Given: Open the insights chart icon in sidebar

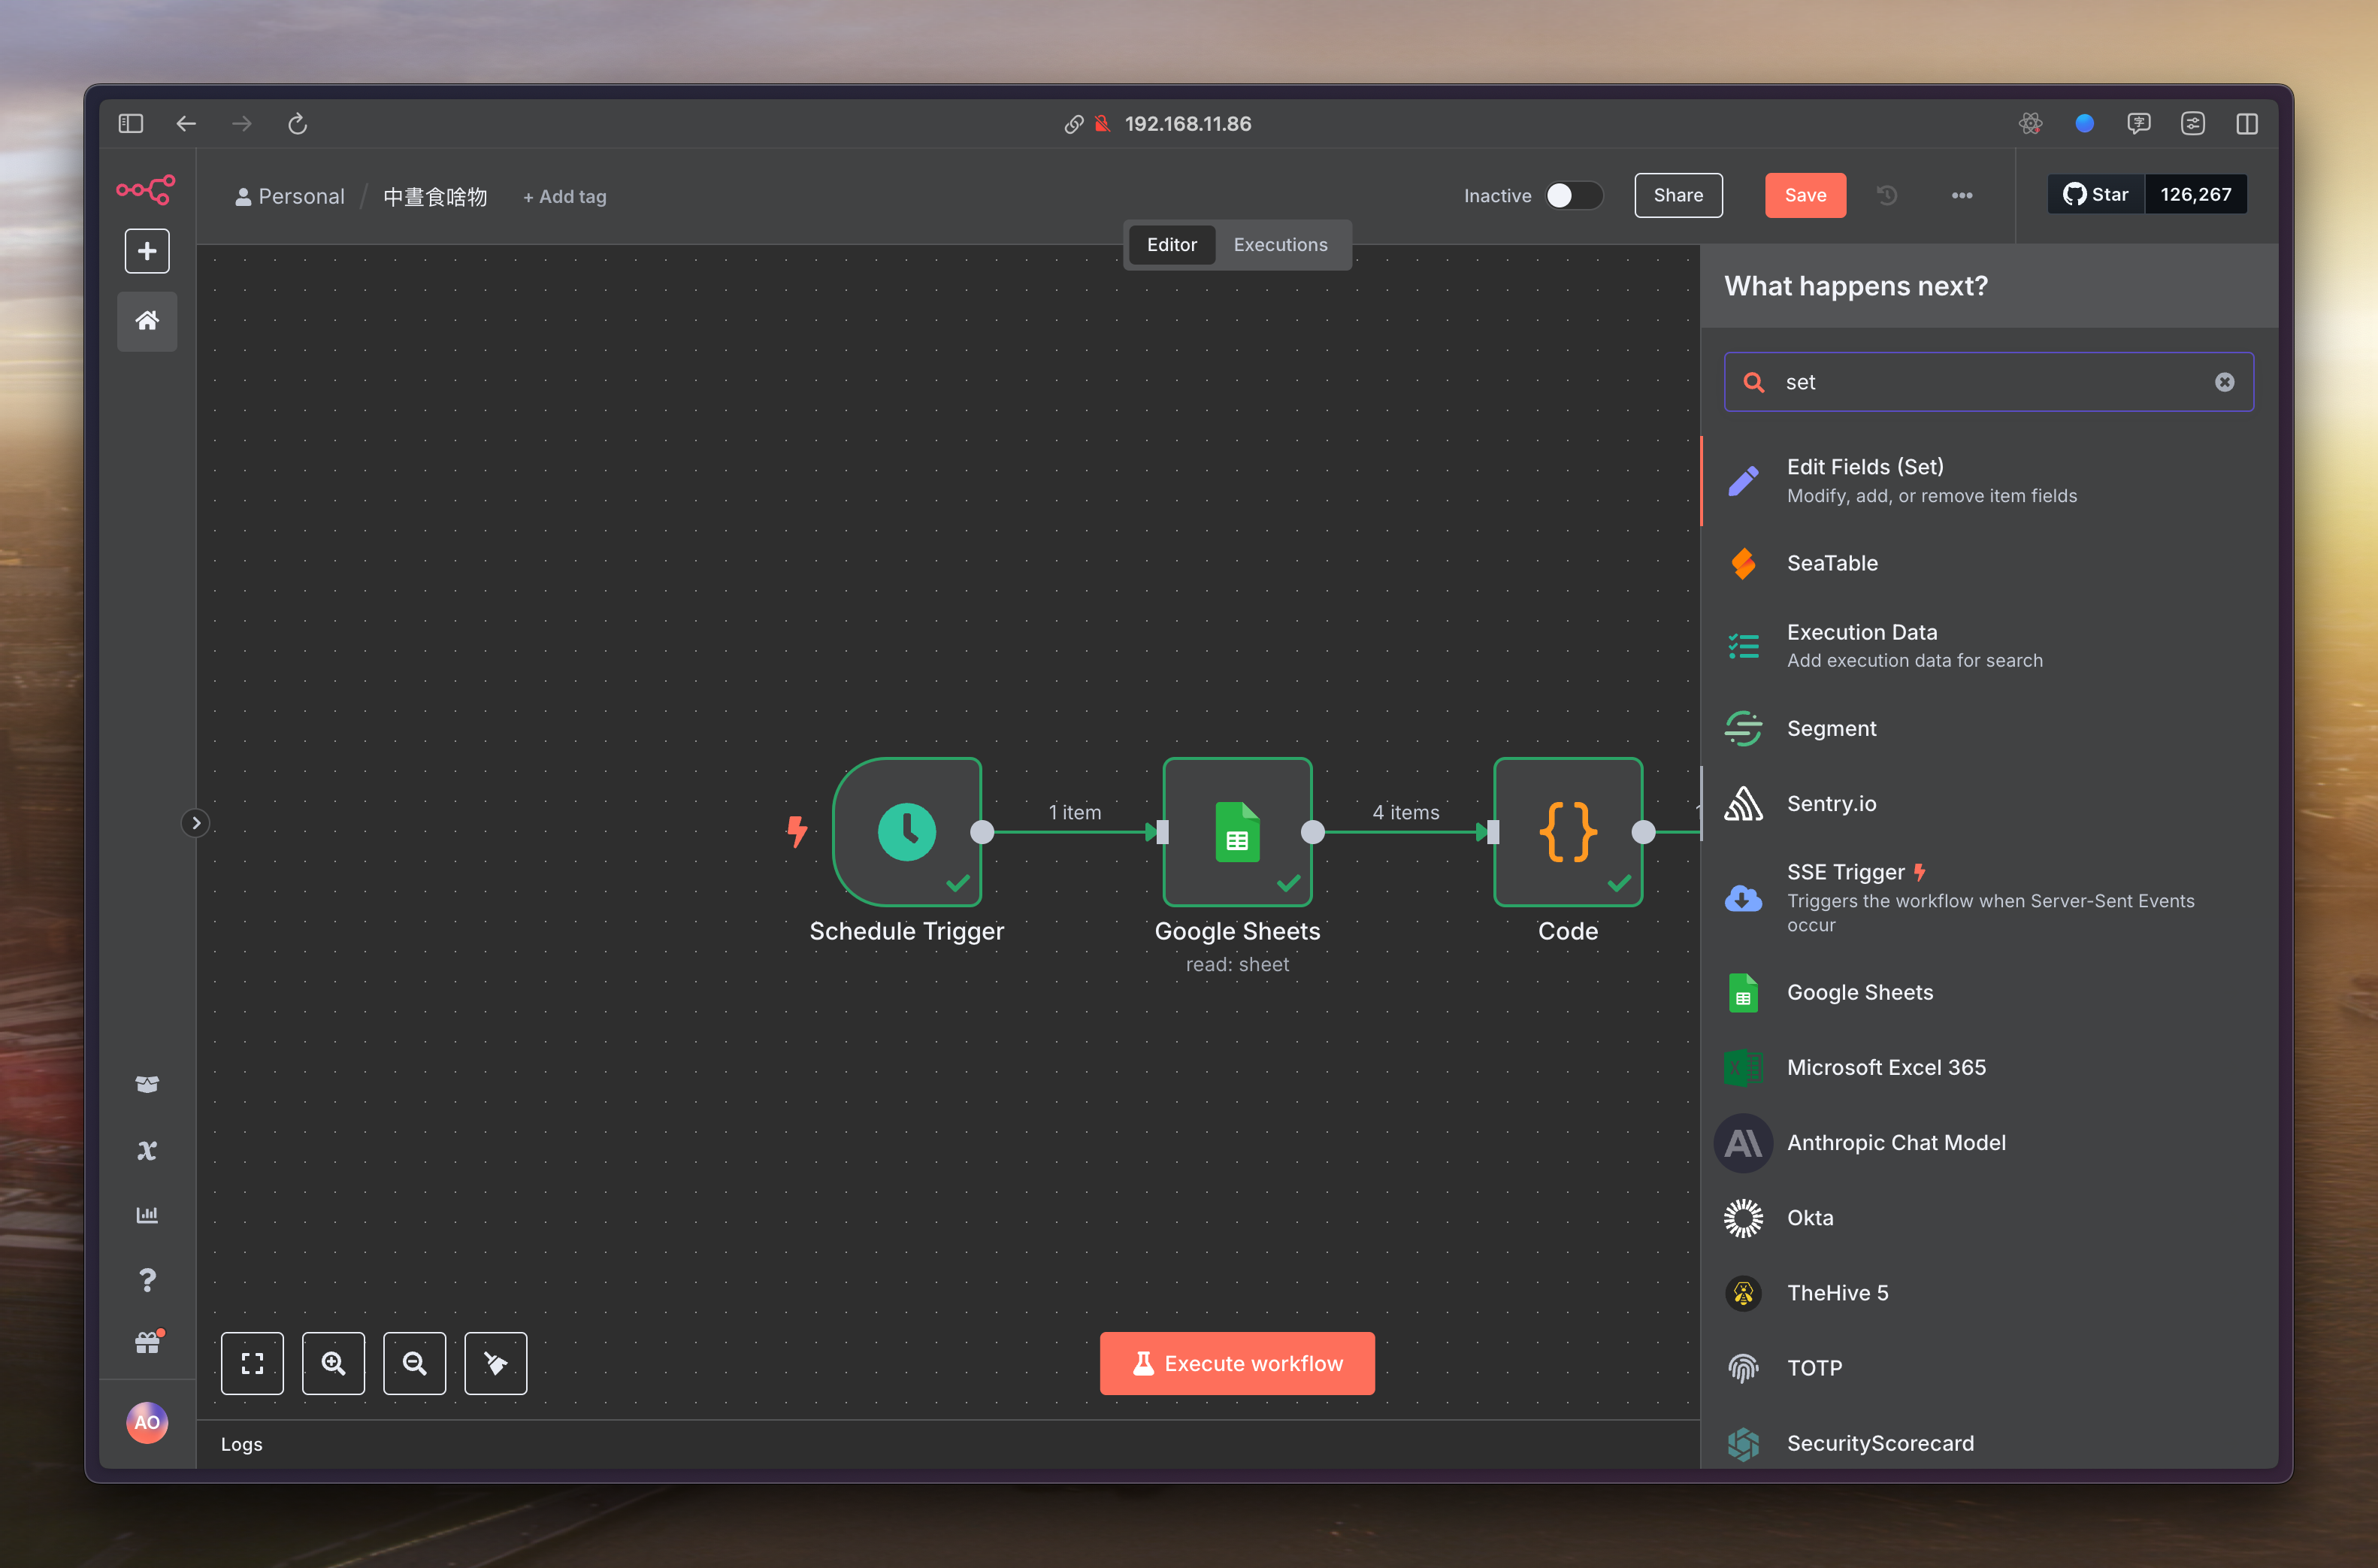Looking at the screenshot, I should pyautogui.click(x=147, y=1215).
